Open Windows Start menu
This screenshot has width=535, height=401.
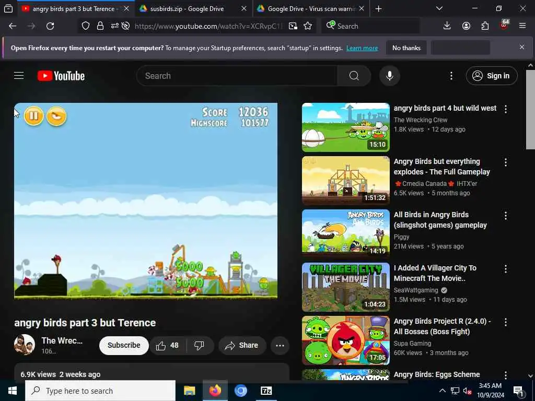13,391
